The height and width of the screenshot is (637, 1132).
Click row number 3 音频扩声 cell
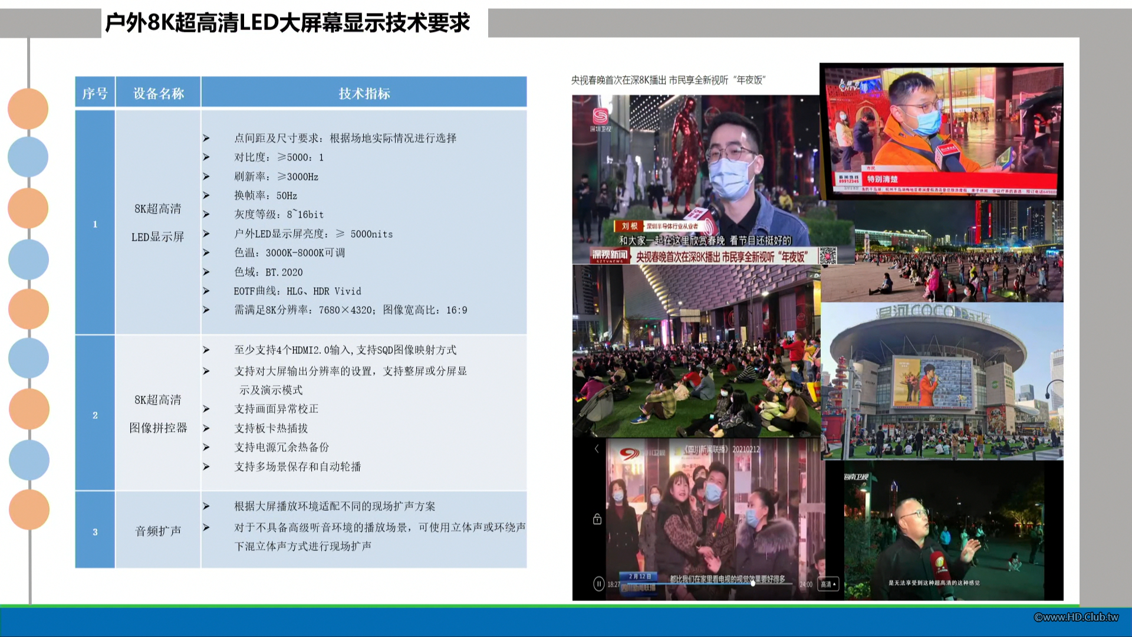tap(94, 531)
